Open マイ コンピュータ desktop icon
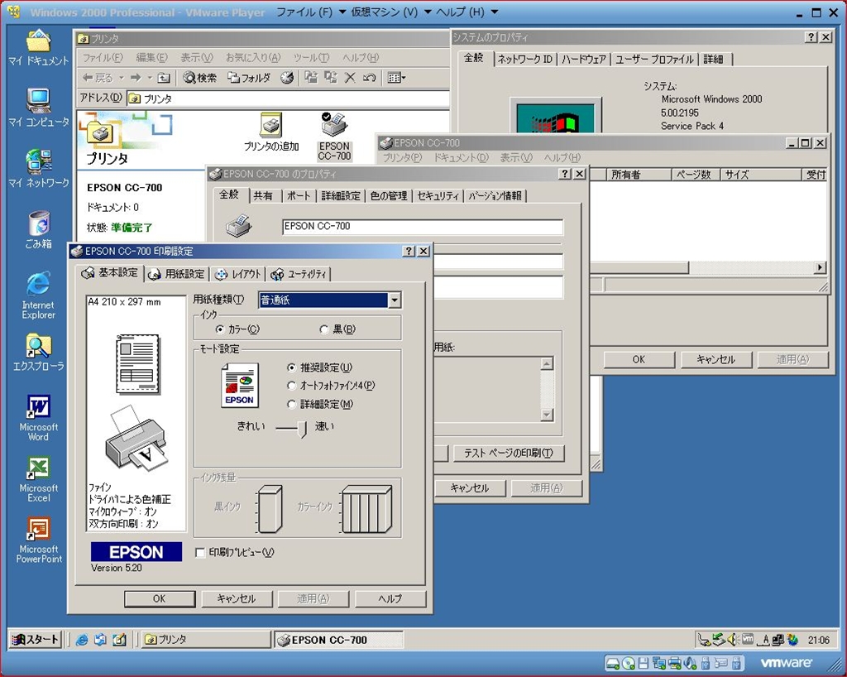The image size is (847, 677). pos(38,102)
